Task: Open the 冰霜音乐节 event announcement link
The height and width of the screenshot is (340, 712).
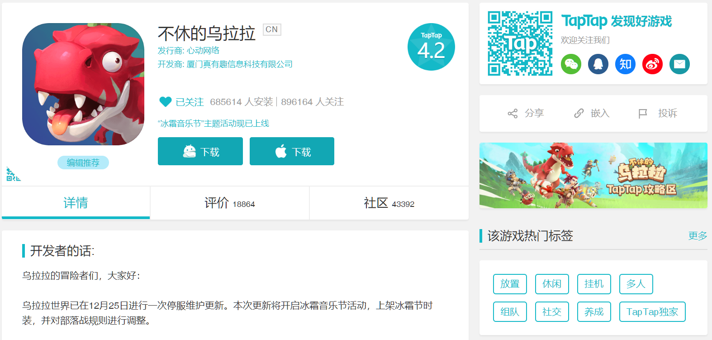Action: click(214, 123)
